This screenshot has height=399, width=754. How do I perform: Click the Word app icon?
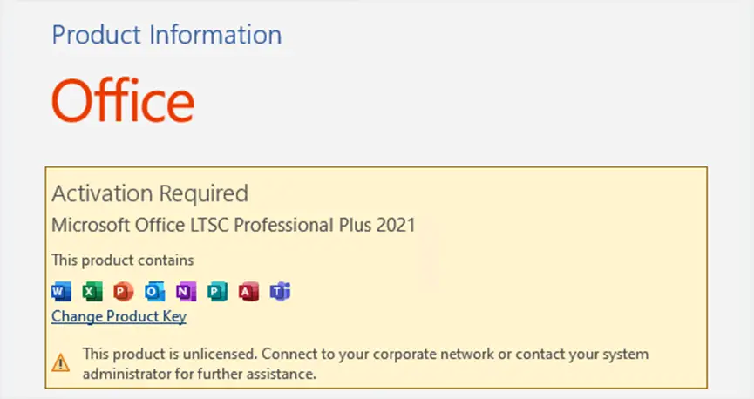pyautogui.click(x=61, y=291)
